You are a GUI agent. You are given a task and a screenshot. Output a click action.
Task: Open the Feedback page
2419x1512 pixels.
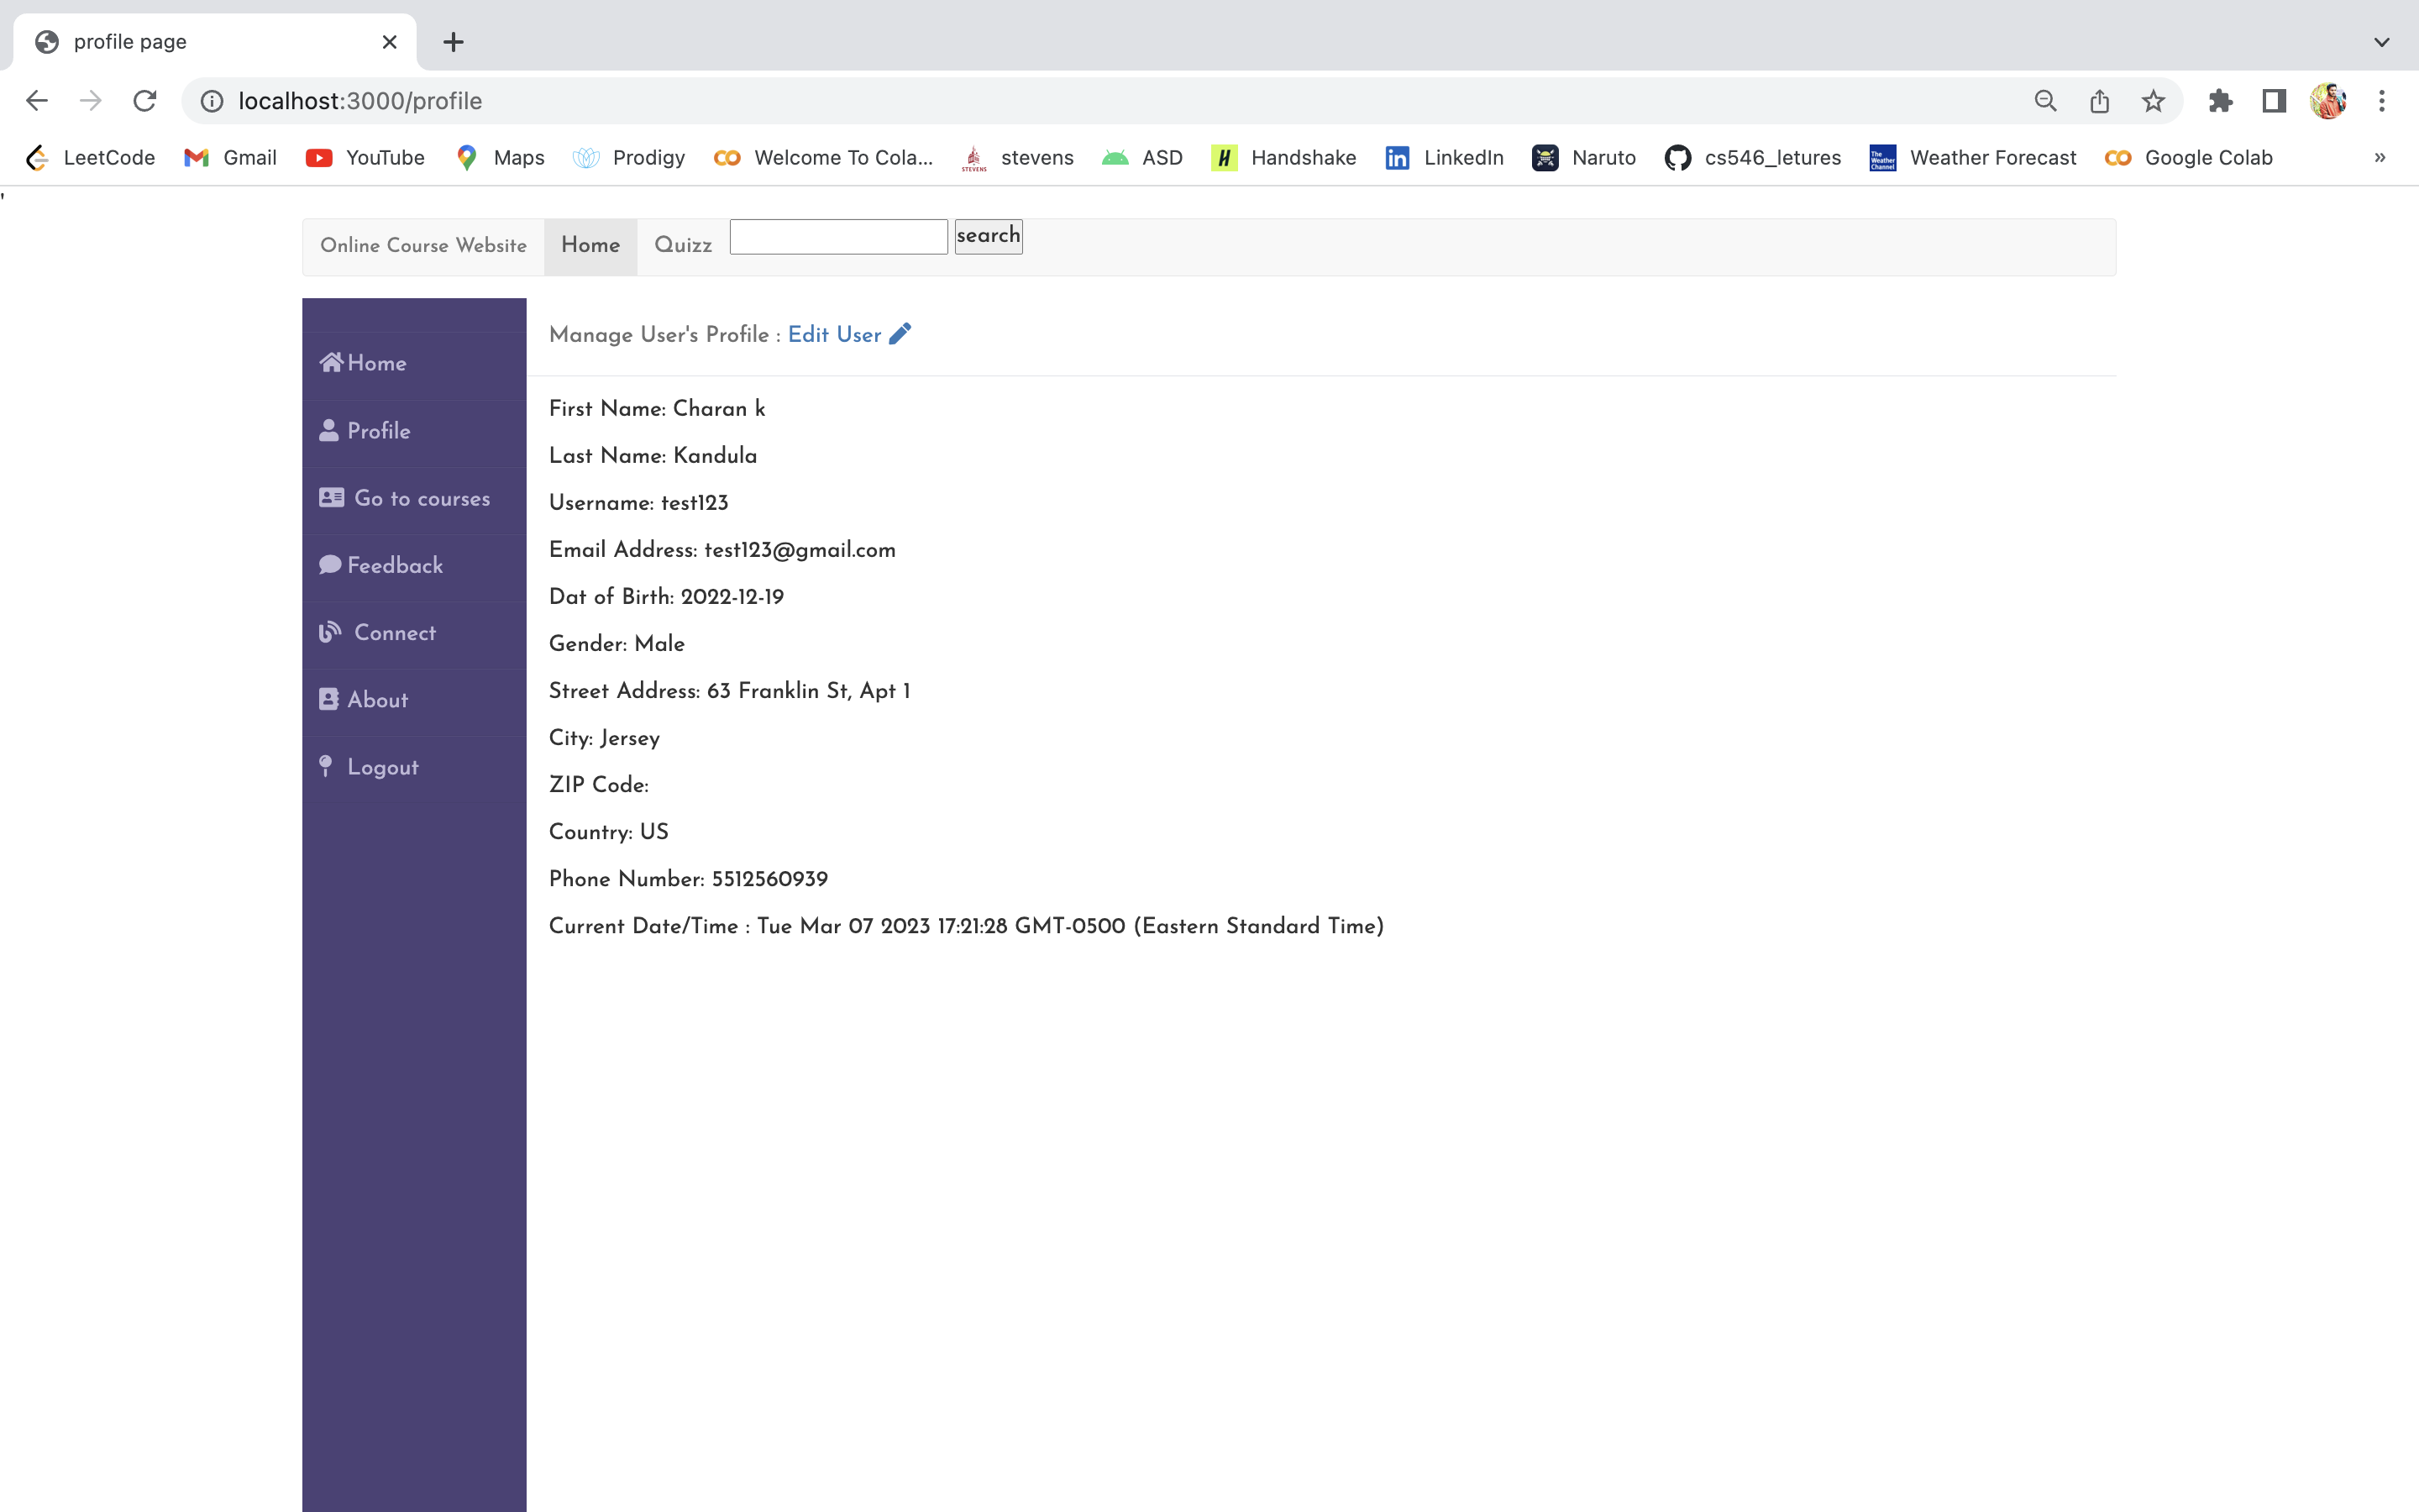[x=394, y=565]
